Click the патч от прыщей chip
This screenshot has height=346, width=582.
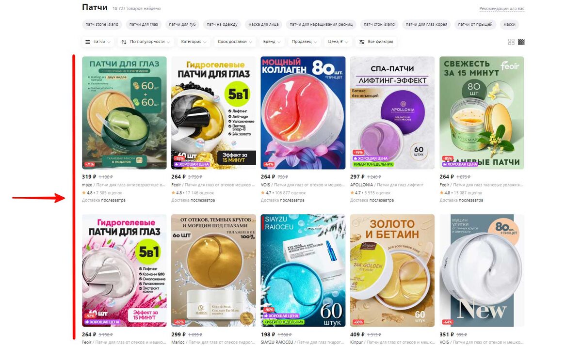coord(475,24)
